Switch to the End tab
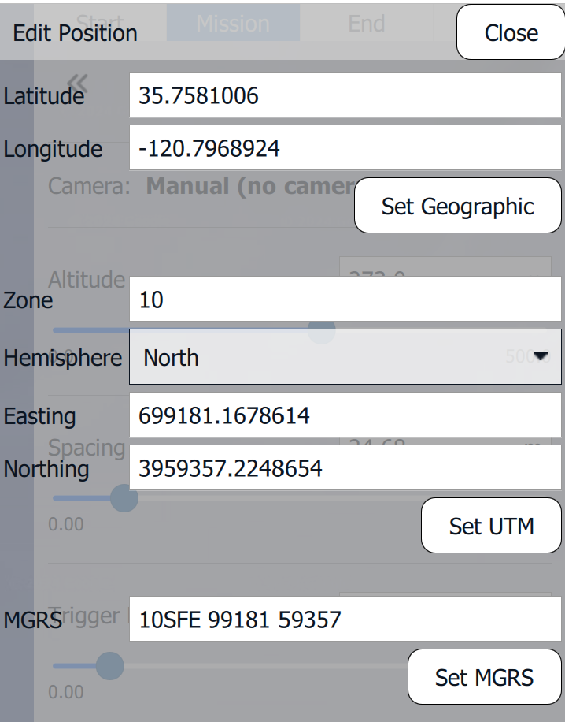Image resolution: width=565 pixels, height=722 pixels. (x=366, y=24)
